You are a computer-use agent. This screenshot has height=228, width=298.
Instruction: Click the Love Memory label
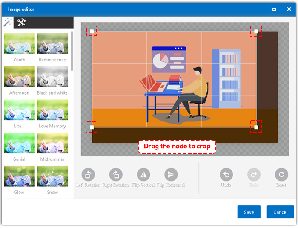[52, 126]
